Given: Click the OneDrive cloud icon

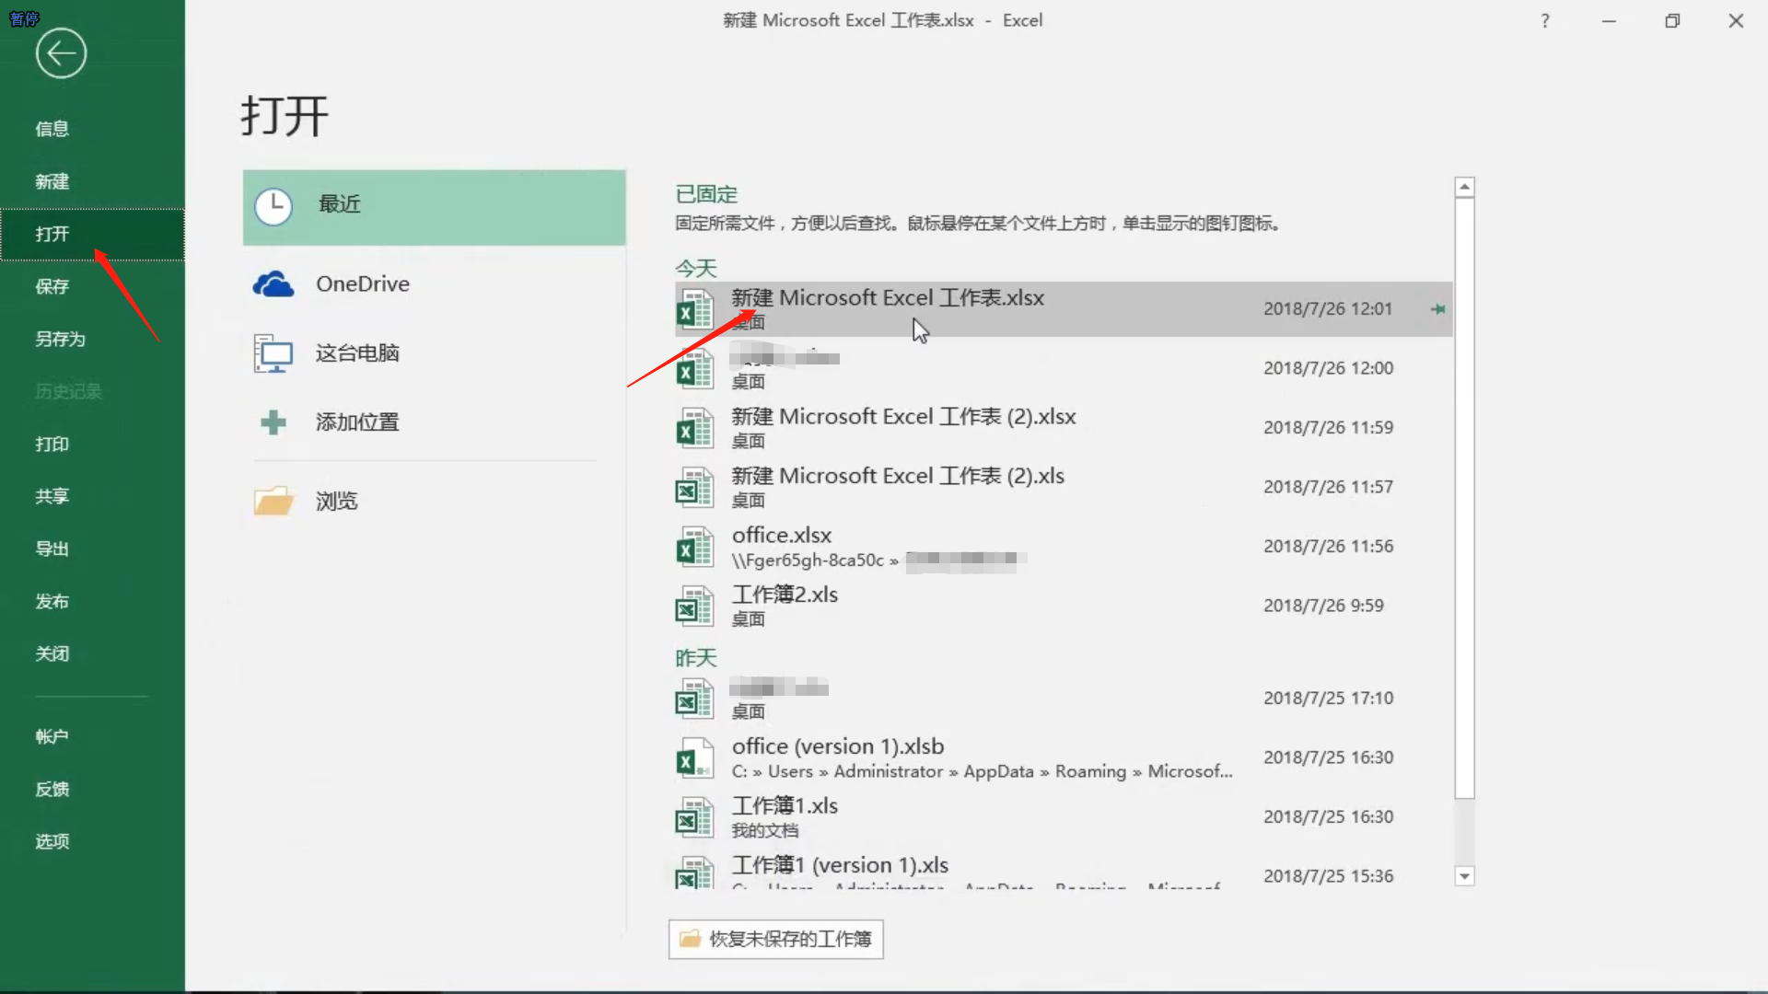Looking at the screenshot, I should point(273,284).
